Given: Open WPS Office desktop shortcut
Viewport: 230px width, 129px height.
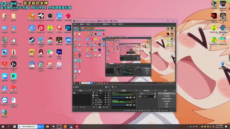Looking at the screenshot, I should [x=5, y=65].
